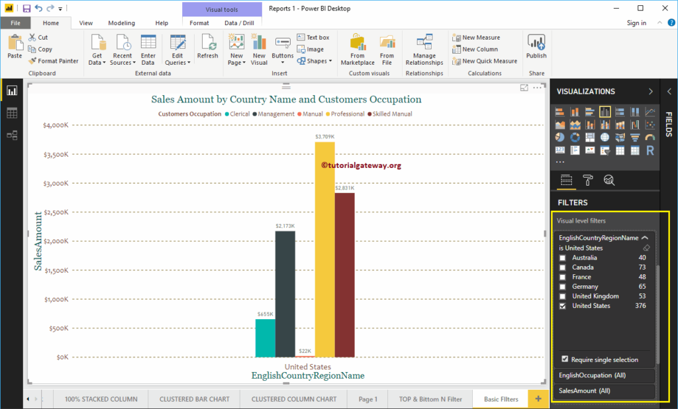Collapse the EnglishCountryRegionName filter card
This screenshot has height=409, width=678.
[x=645, y=238]
